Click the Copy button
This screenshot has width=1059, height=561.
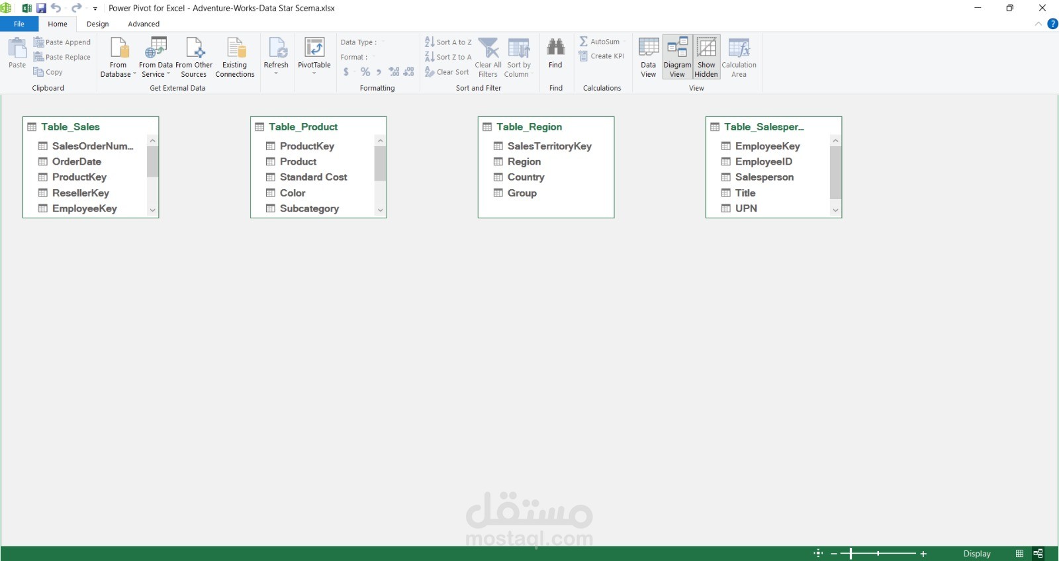click(x=48, y=72)
